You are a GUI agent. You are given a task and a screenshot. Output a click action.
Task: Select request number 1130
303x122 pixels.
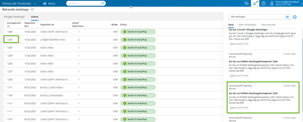(x=10, y=95)
